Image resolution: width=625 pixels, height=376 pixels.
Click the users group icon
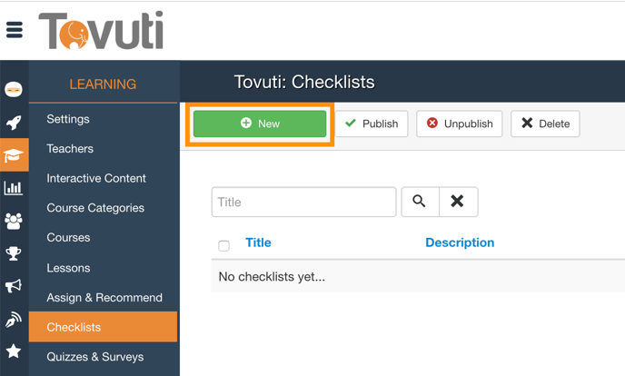14,221
